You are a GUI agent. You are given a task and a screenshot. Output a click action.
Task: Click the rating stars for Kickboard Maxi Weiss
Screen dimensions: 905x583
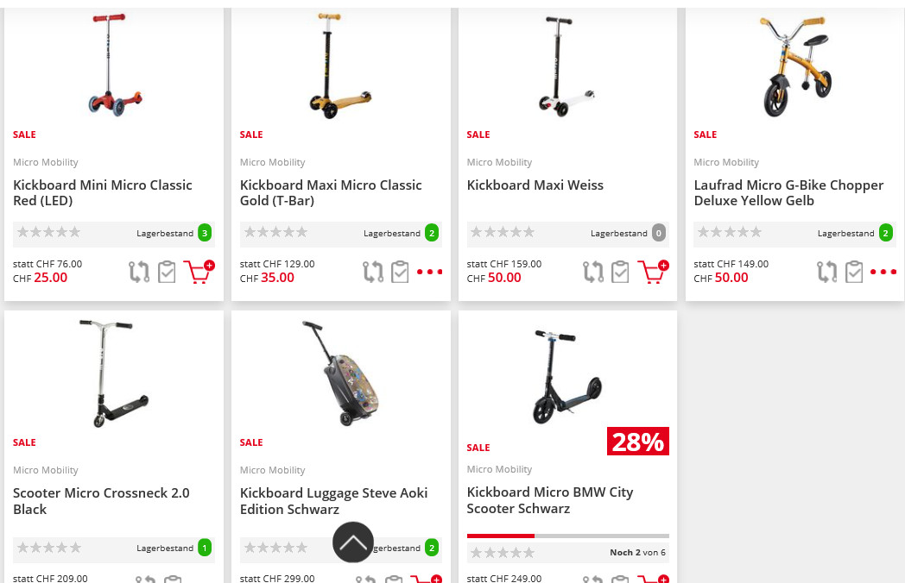pos(503,232)
